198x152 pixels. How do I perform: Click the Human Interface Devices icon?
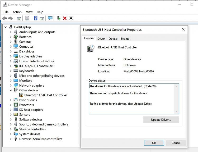[16, 61]
